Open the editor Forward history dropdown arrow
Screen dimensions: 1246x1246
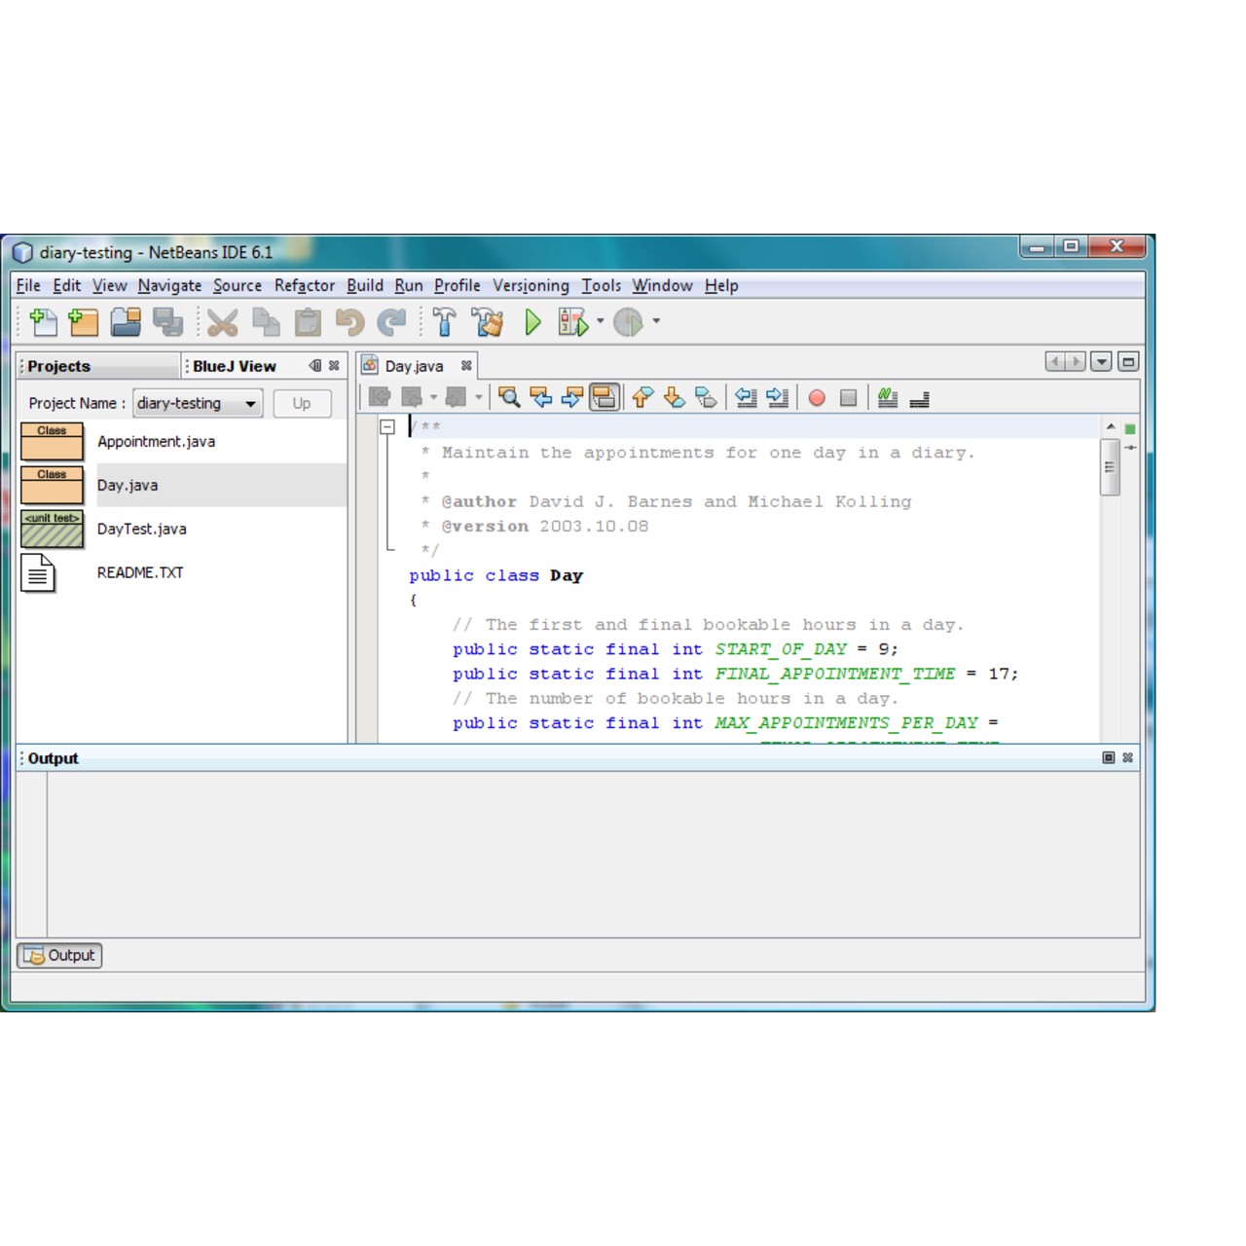pyautogui.click(x=479, y=397)
